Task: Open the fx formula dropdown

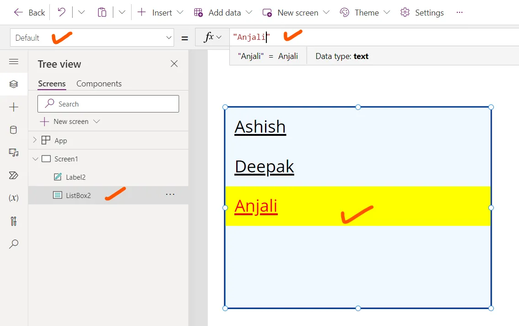Action: (212, 36)
